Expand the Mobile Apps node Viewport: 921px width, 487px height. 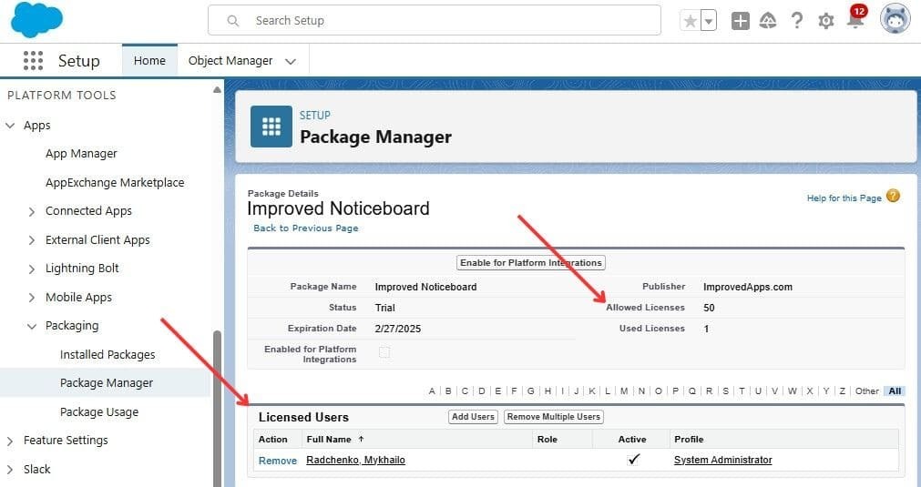click(x=32, y=298)
